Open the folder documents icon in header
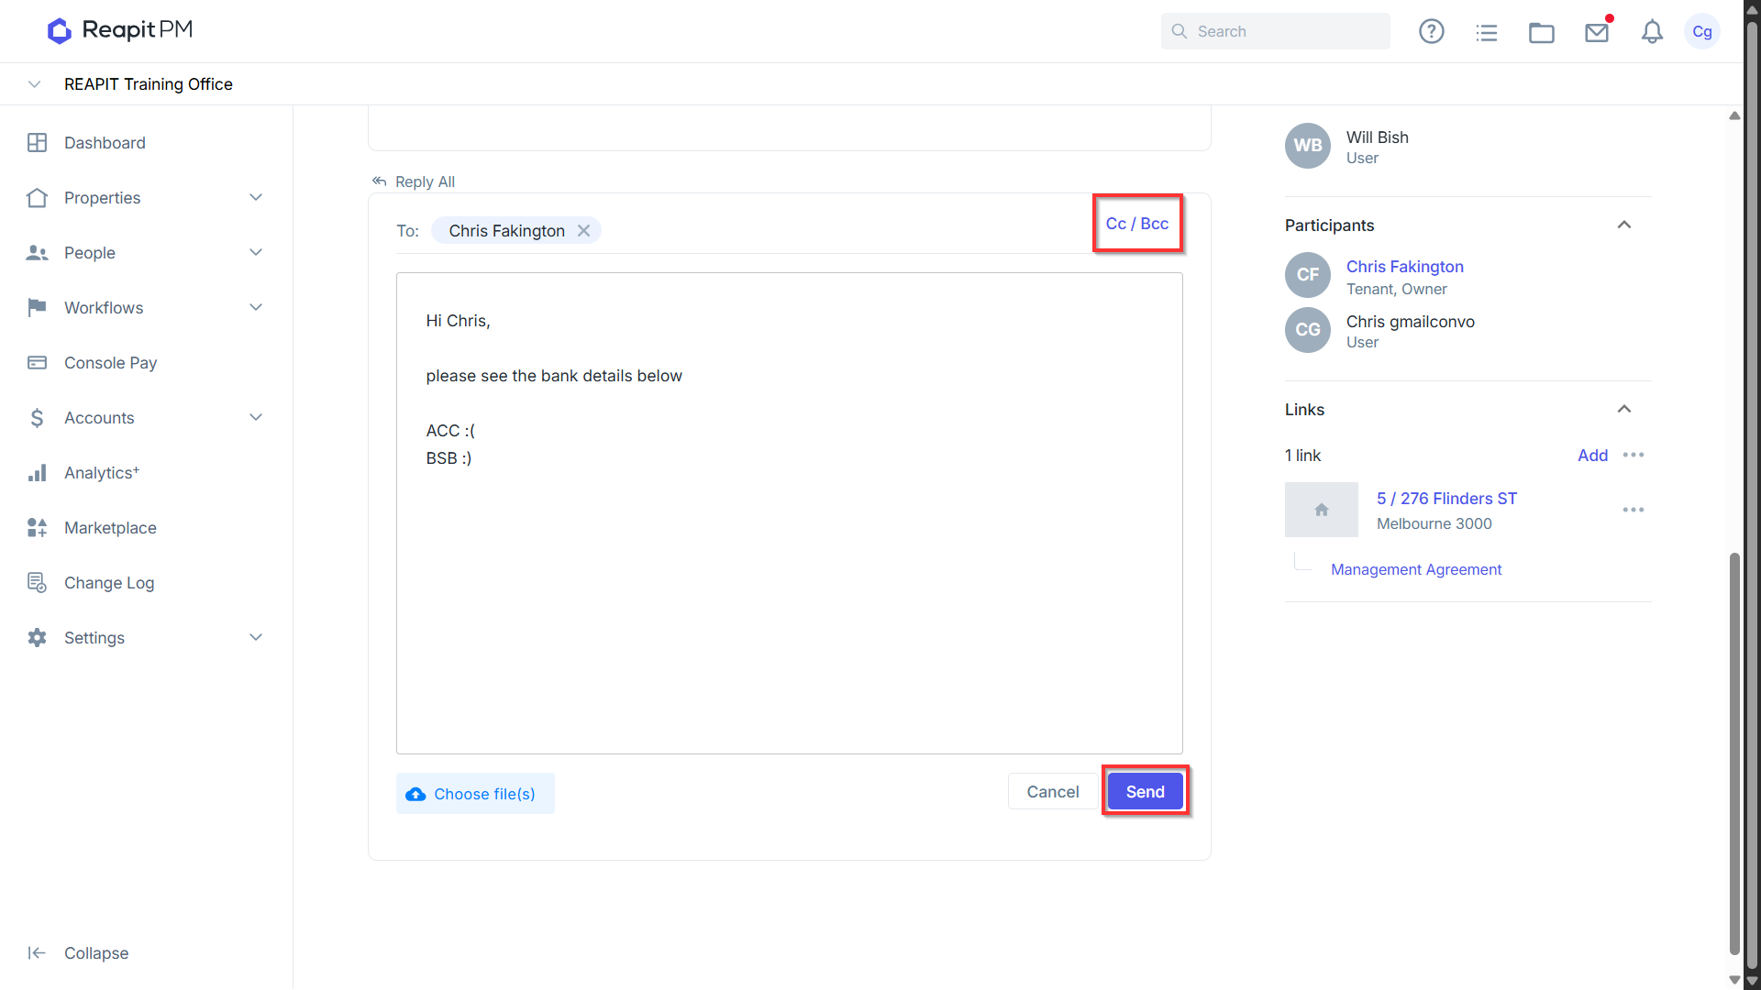Screen dimensions: 1761x990 (1541, 33)
